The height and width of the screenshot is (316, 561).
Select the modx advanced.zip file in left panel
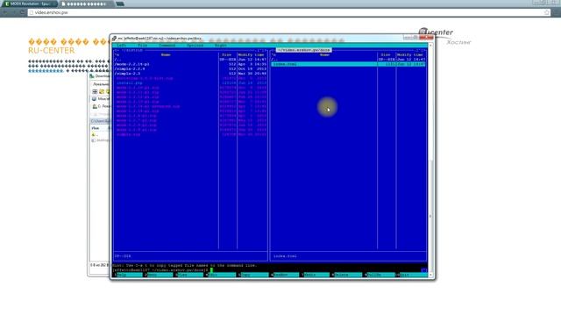point(148,106)
